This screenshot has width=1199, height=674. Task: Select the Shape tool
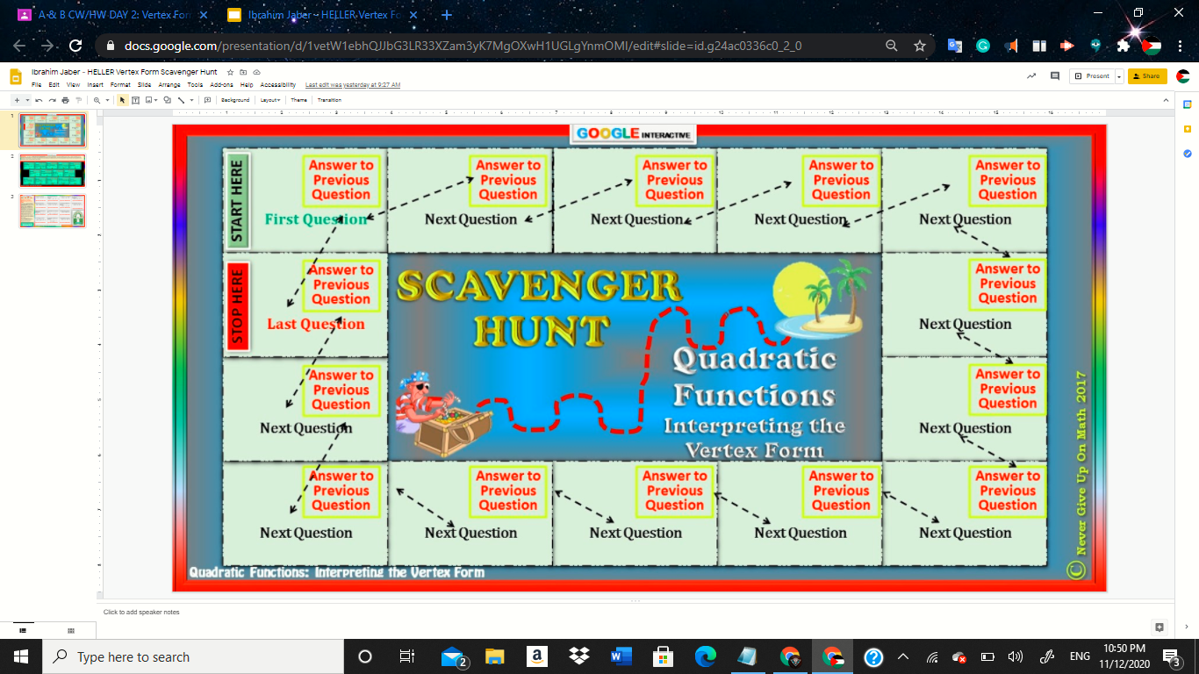pyautogui.click(x=168, y=99)
